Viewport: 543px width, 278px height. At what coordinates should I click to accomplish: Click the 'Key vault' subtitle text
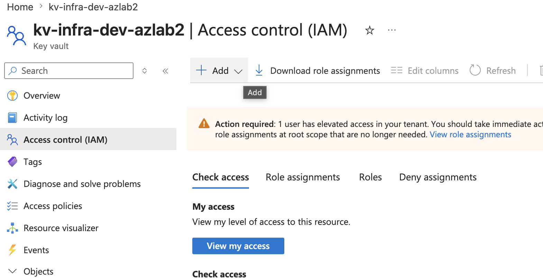[x=51, y=46]
